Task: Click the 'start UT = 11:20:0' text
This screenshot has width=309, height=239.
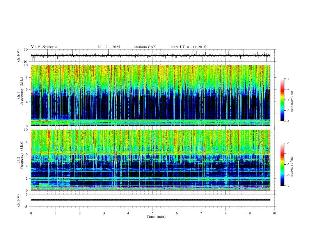Action: (x=188, y=47)
